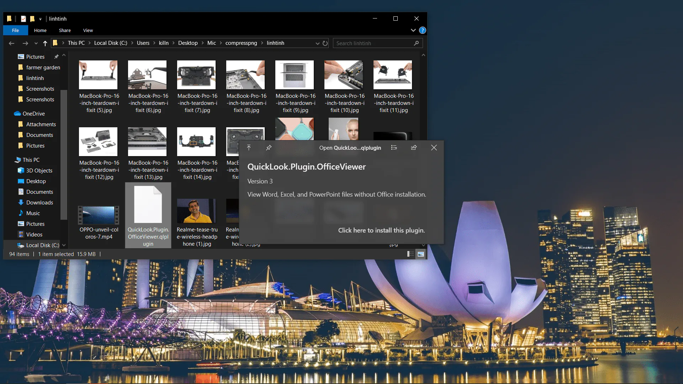Select 'Local Disk (C:)' in sidebar

[42, 245]
